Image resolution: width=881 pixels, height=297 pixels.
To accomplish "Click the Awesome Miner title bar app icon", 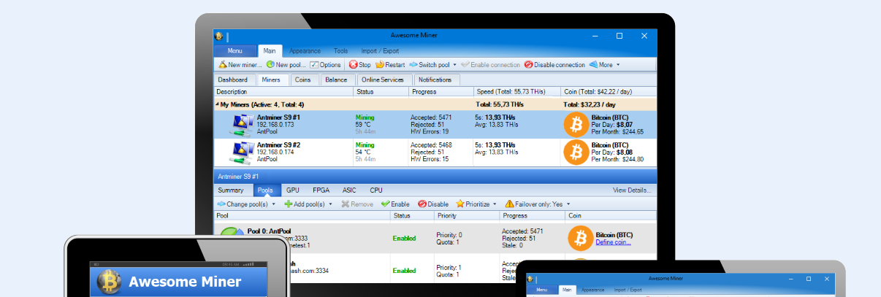I will click(x=218, y=36).
